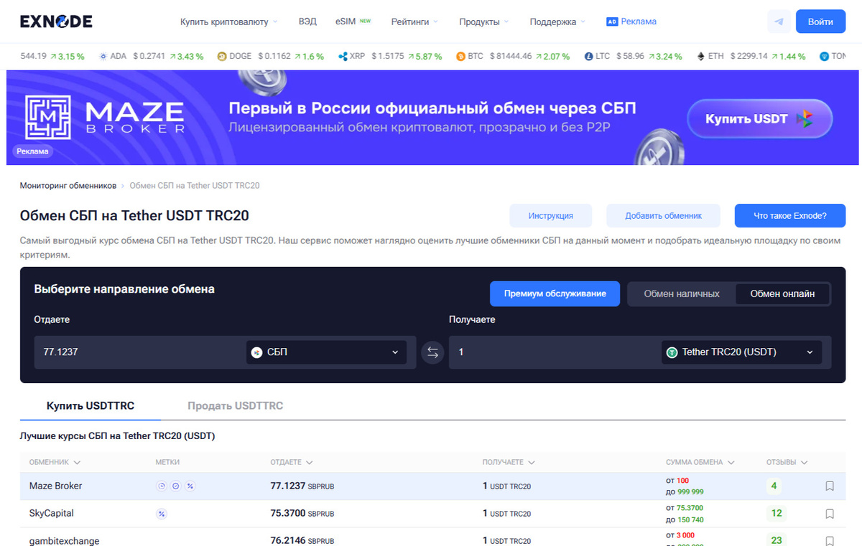Open the ВЭД menu item
Screen dimensions: 862x546
[x=307, y=22]
